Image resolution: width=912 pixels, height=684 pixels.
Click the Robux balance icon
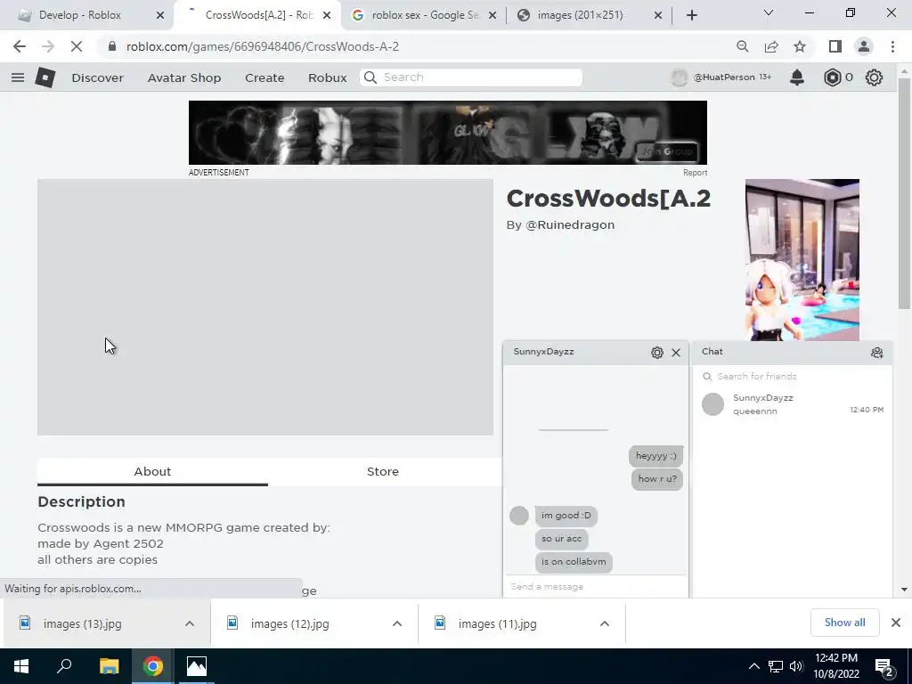coord(833,77)
